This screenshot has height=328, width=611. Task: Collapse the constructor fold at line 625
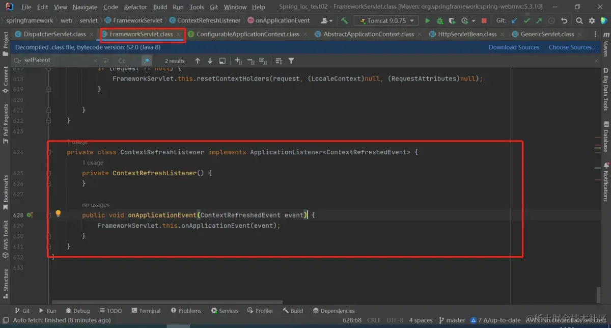pos(49,173)
